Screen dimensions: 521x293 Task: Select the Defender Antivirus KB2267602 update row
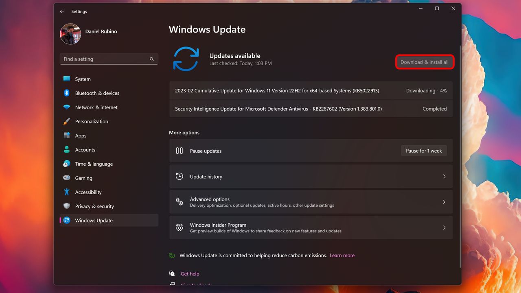point(311,109)
